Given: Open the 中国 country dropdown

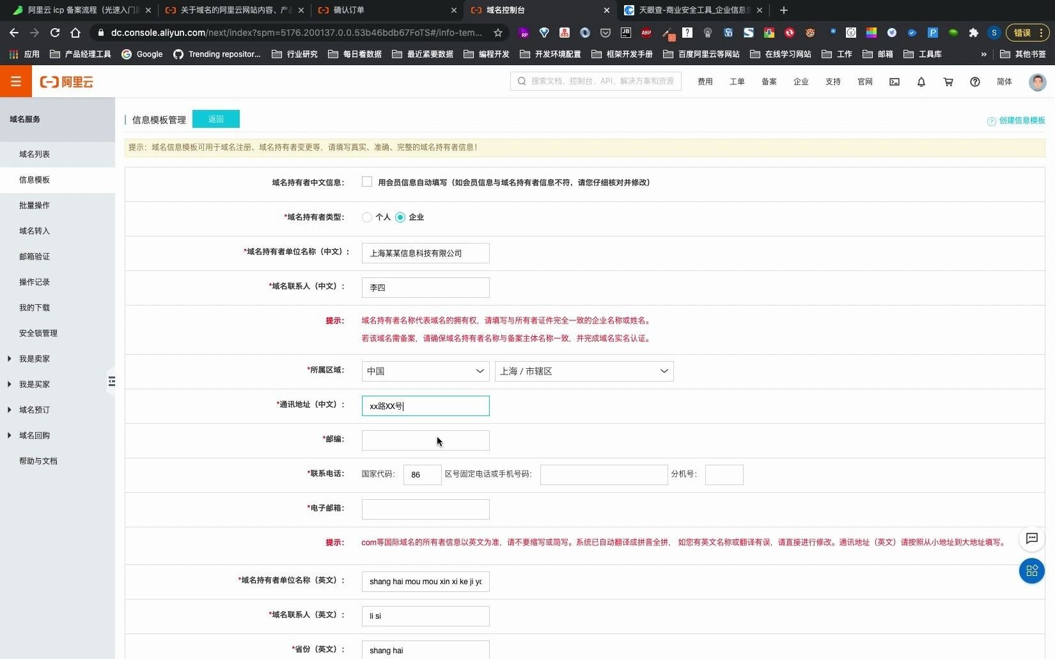Looking at the screenshot, I should tap(425, 371).
